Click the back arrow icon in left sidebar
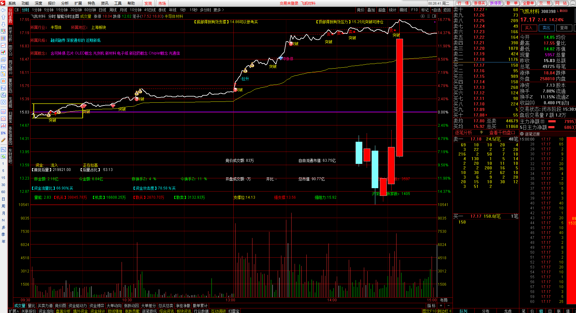 tap(3, 10)
